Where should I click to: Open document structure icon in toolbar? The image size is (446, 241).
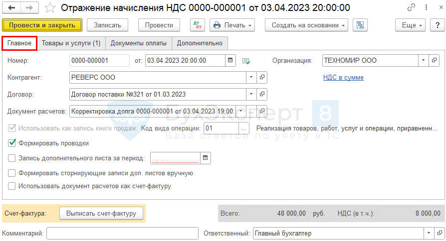point(360,25)
